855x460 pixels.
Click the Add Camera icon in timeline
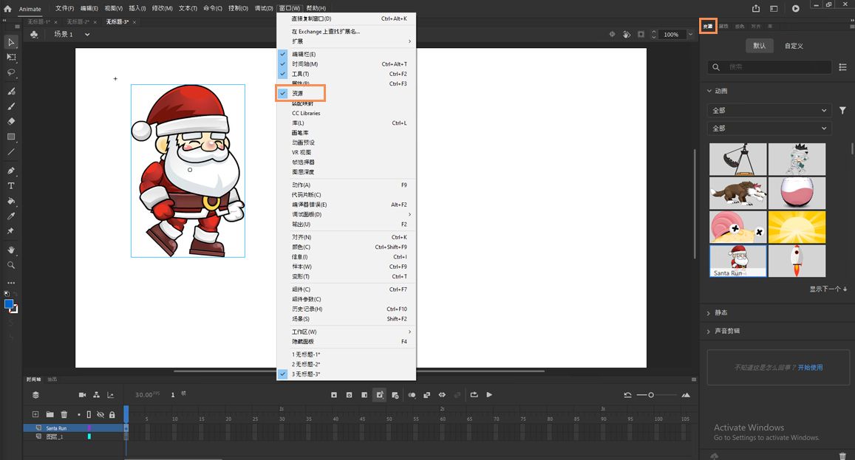(x=82, y=394)
